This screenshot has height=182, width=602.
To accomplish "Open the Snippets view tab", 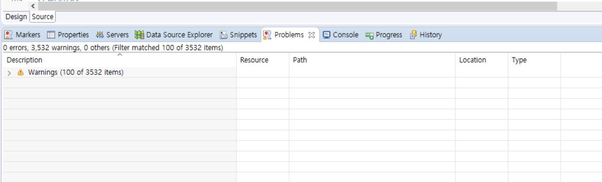I will click(x=239, y=35).
